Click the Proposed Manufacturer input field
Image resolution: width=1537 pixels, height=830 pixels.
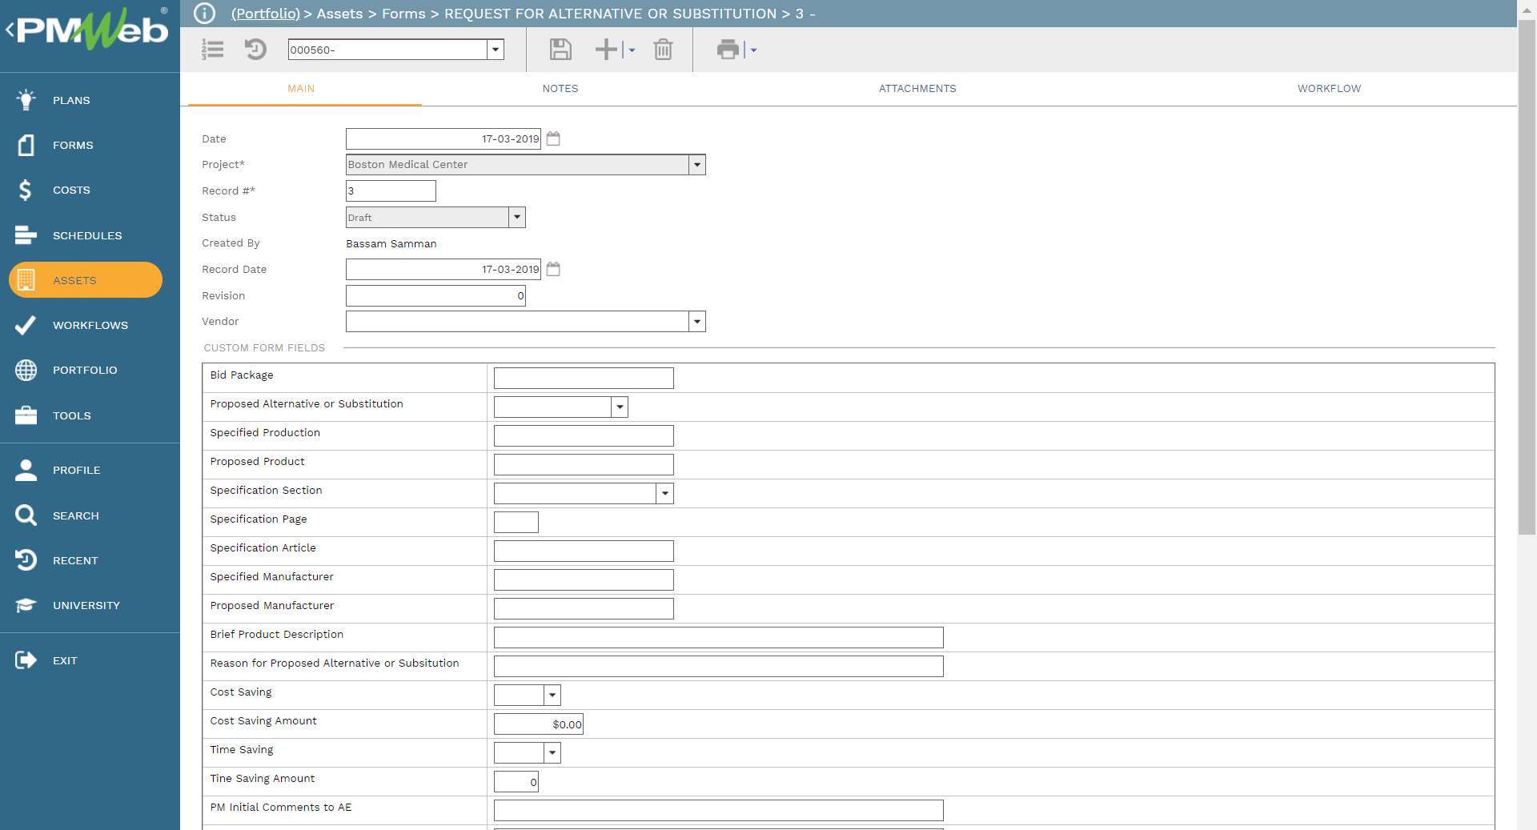pyautogui.click(x=584, y=608)
